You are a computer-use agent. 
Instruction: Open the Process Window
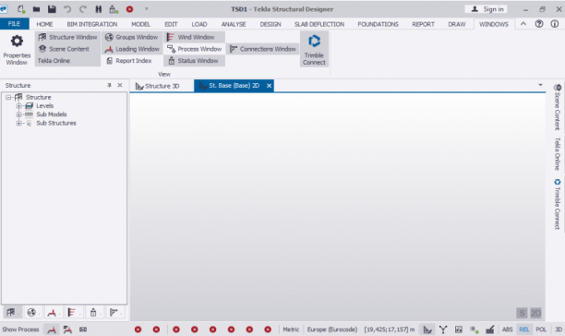click(194, 49)
